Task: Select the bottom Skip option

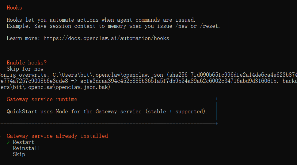Action: [x=19, y=154]
